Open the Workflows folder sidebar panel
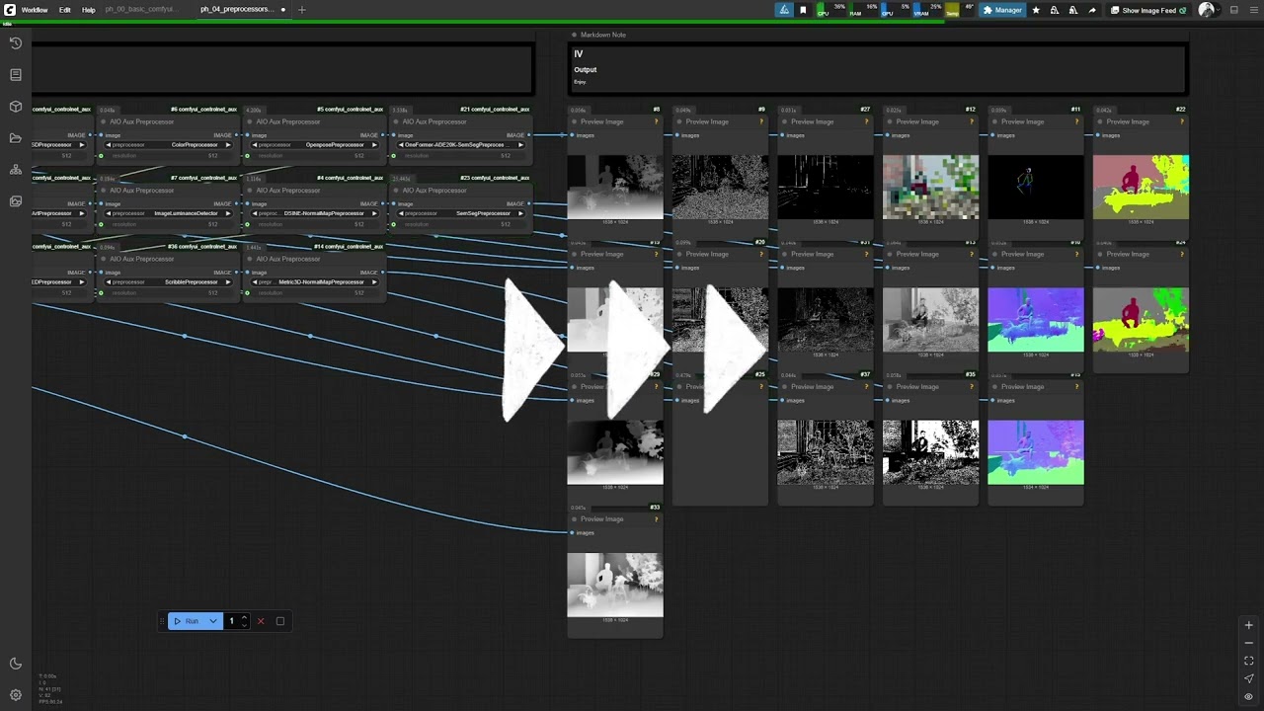The width and height of the screenshot is (1264, 711). [16, 138]
